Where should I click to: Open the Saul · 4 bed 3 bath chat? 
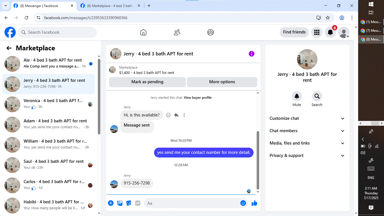(48, 165)
